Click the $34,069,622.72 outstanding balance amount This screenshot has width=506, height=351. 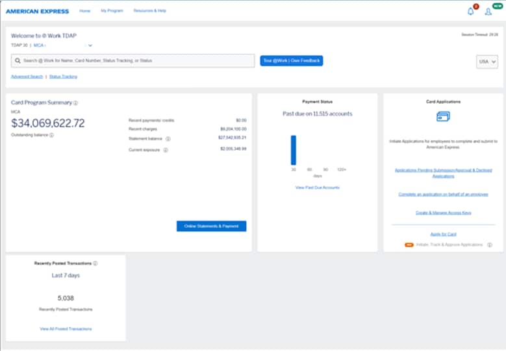[x=48, y=123]
